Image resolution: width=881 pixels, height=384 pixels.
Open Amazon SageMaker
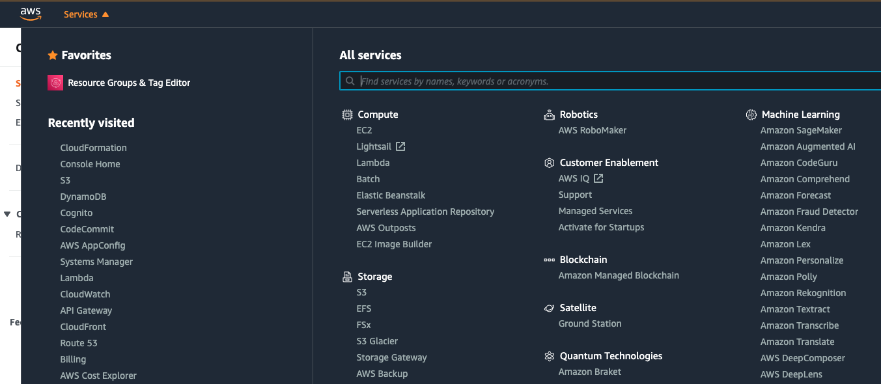[x=801, y=130]
